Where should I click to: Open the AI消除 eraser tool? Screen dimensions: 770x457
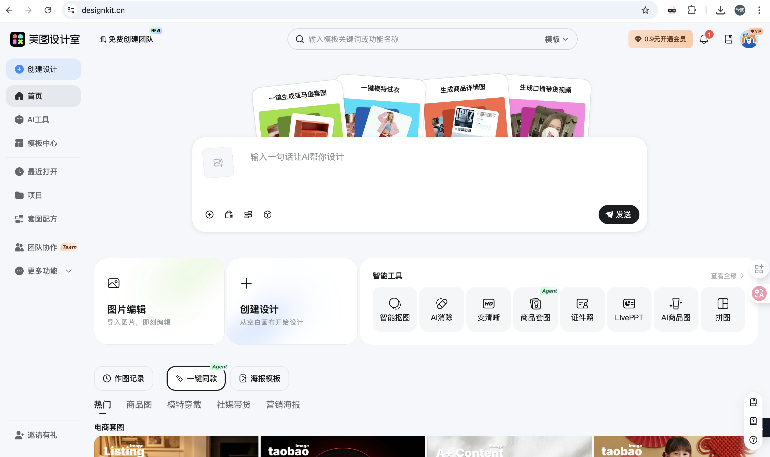click(441, 309)
